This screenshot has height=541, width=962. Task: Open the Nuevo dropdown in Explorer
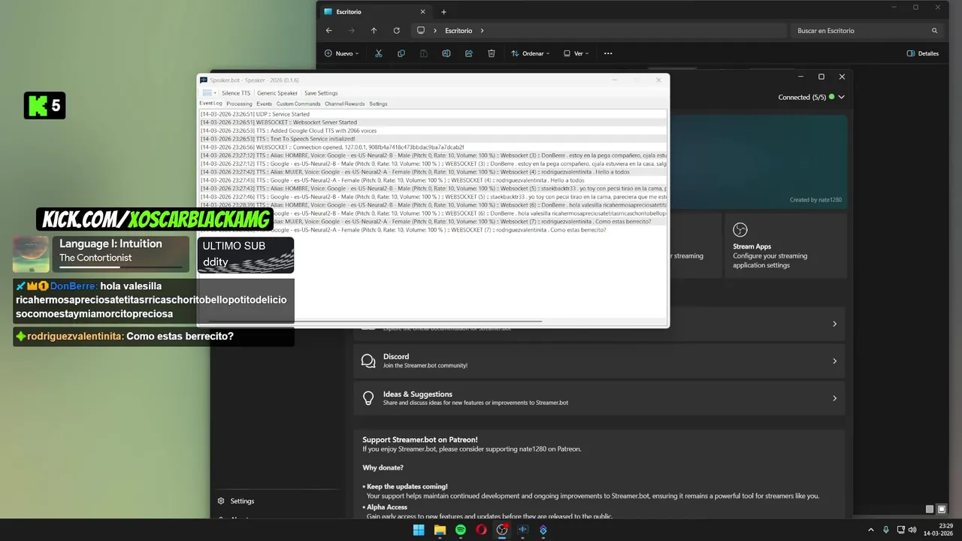pos(341,53)
